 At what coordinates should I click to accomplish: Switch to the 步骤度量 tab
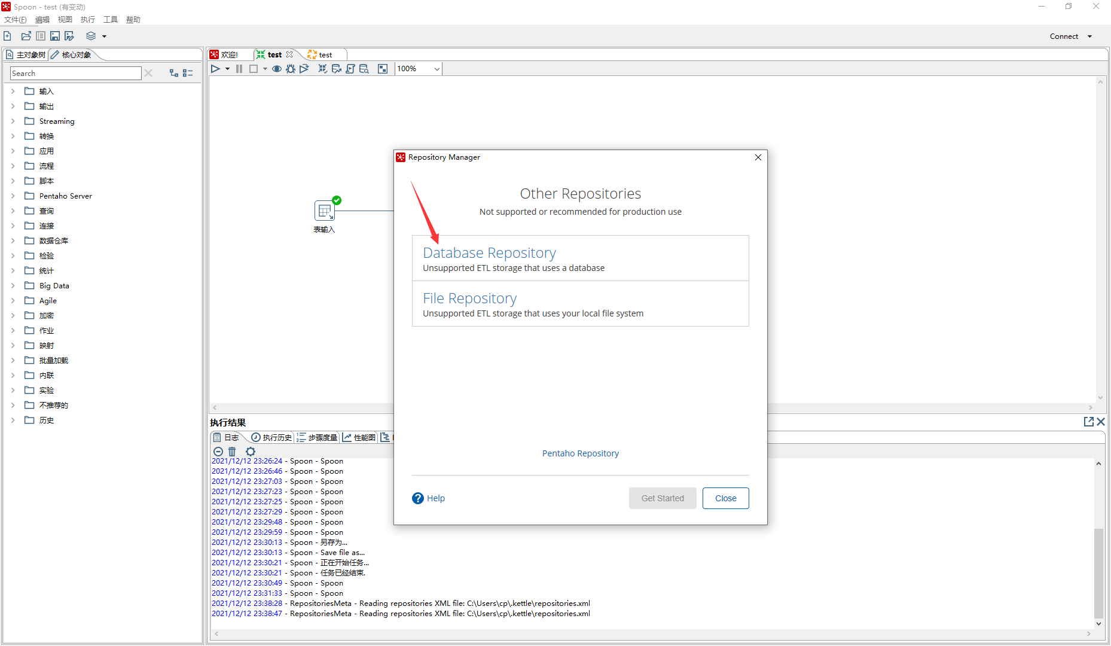pyautogui.click(x=317, y=437)
